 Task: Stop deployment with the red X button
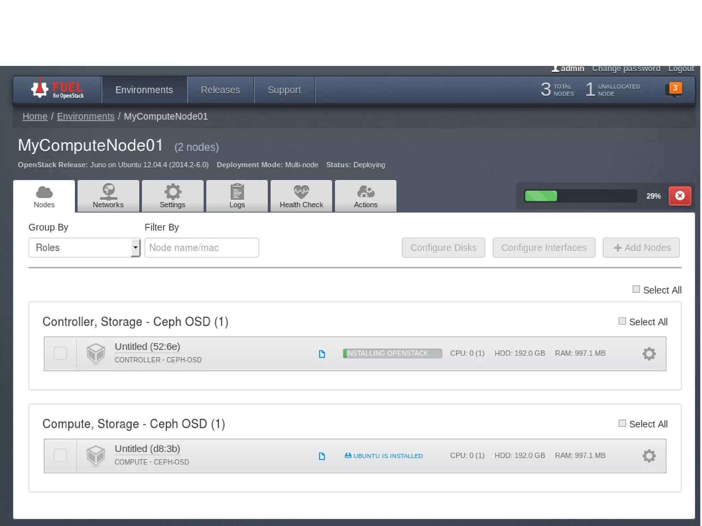tap(680, 196)
